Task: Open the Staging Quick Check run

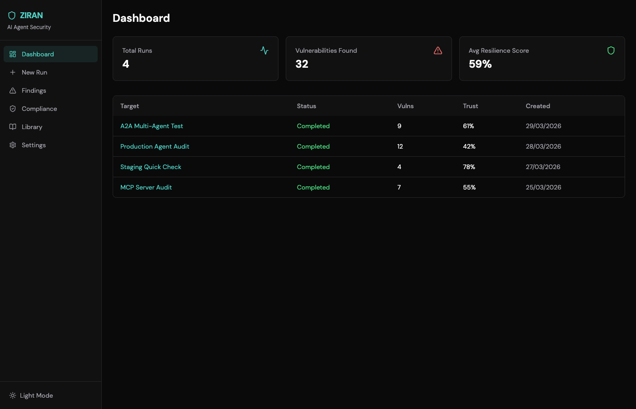Action: pos(150,167)
